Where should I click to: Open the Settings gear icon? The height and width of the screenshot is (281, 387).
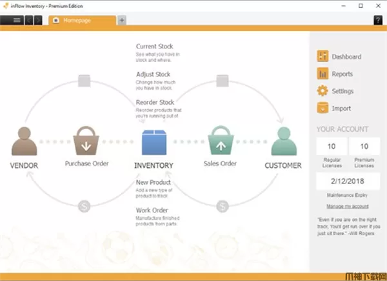322,91
